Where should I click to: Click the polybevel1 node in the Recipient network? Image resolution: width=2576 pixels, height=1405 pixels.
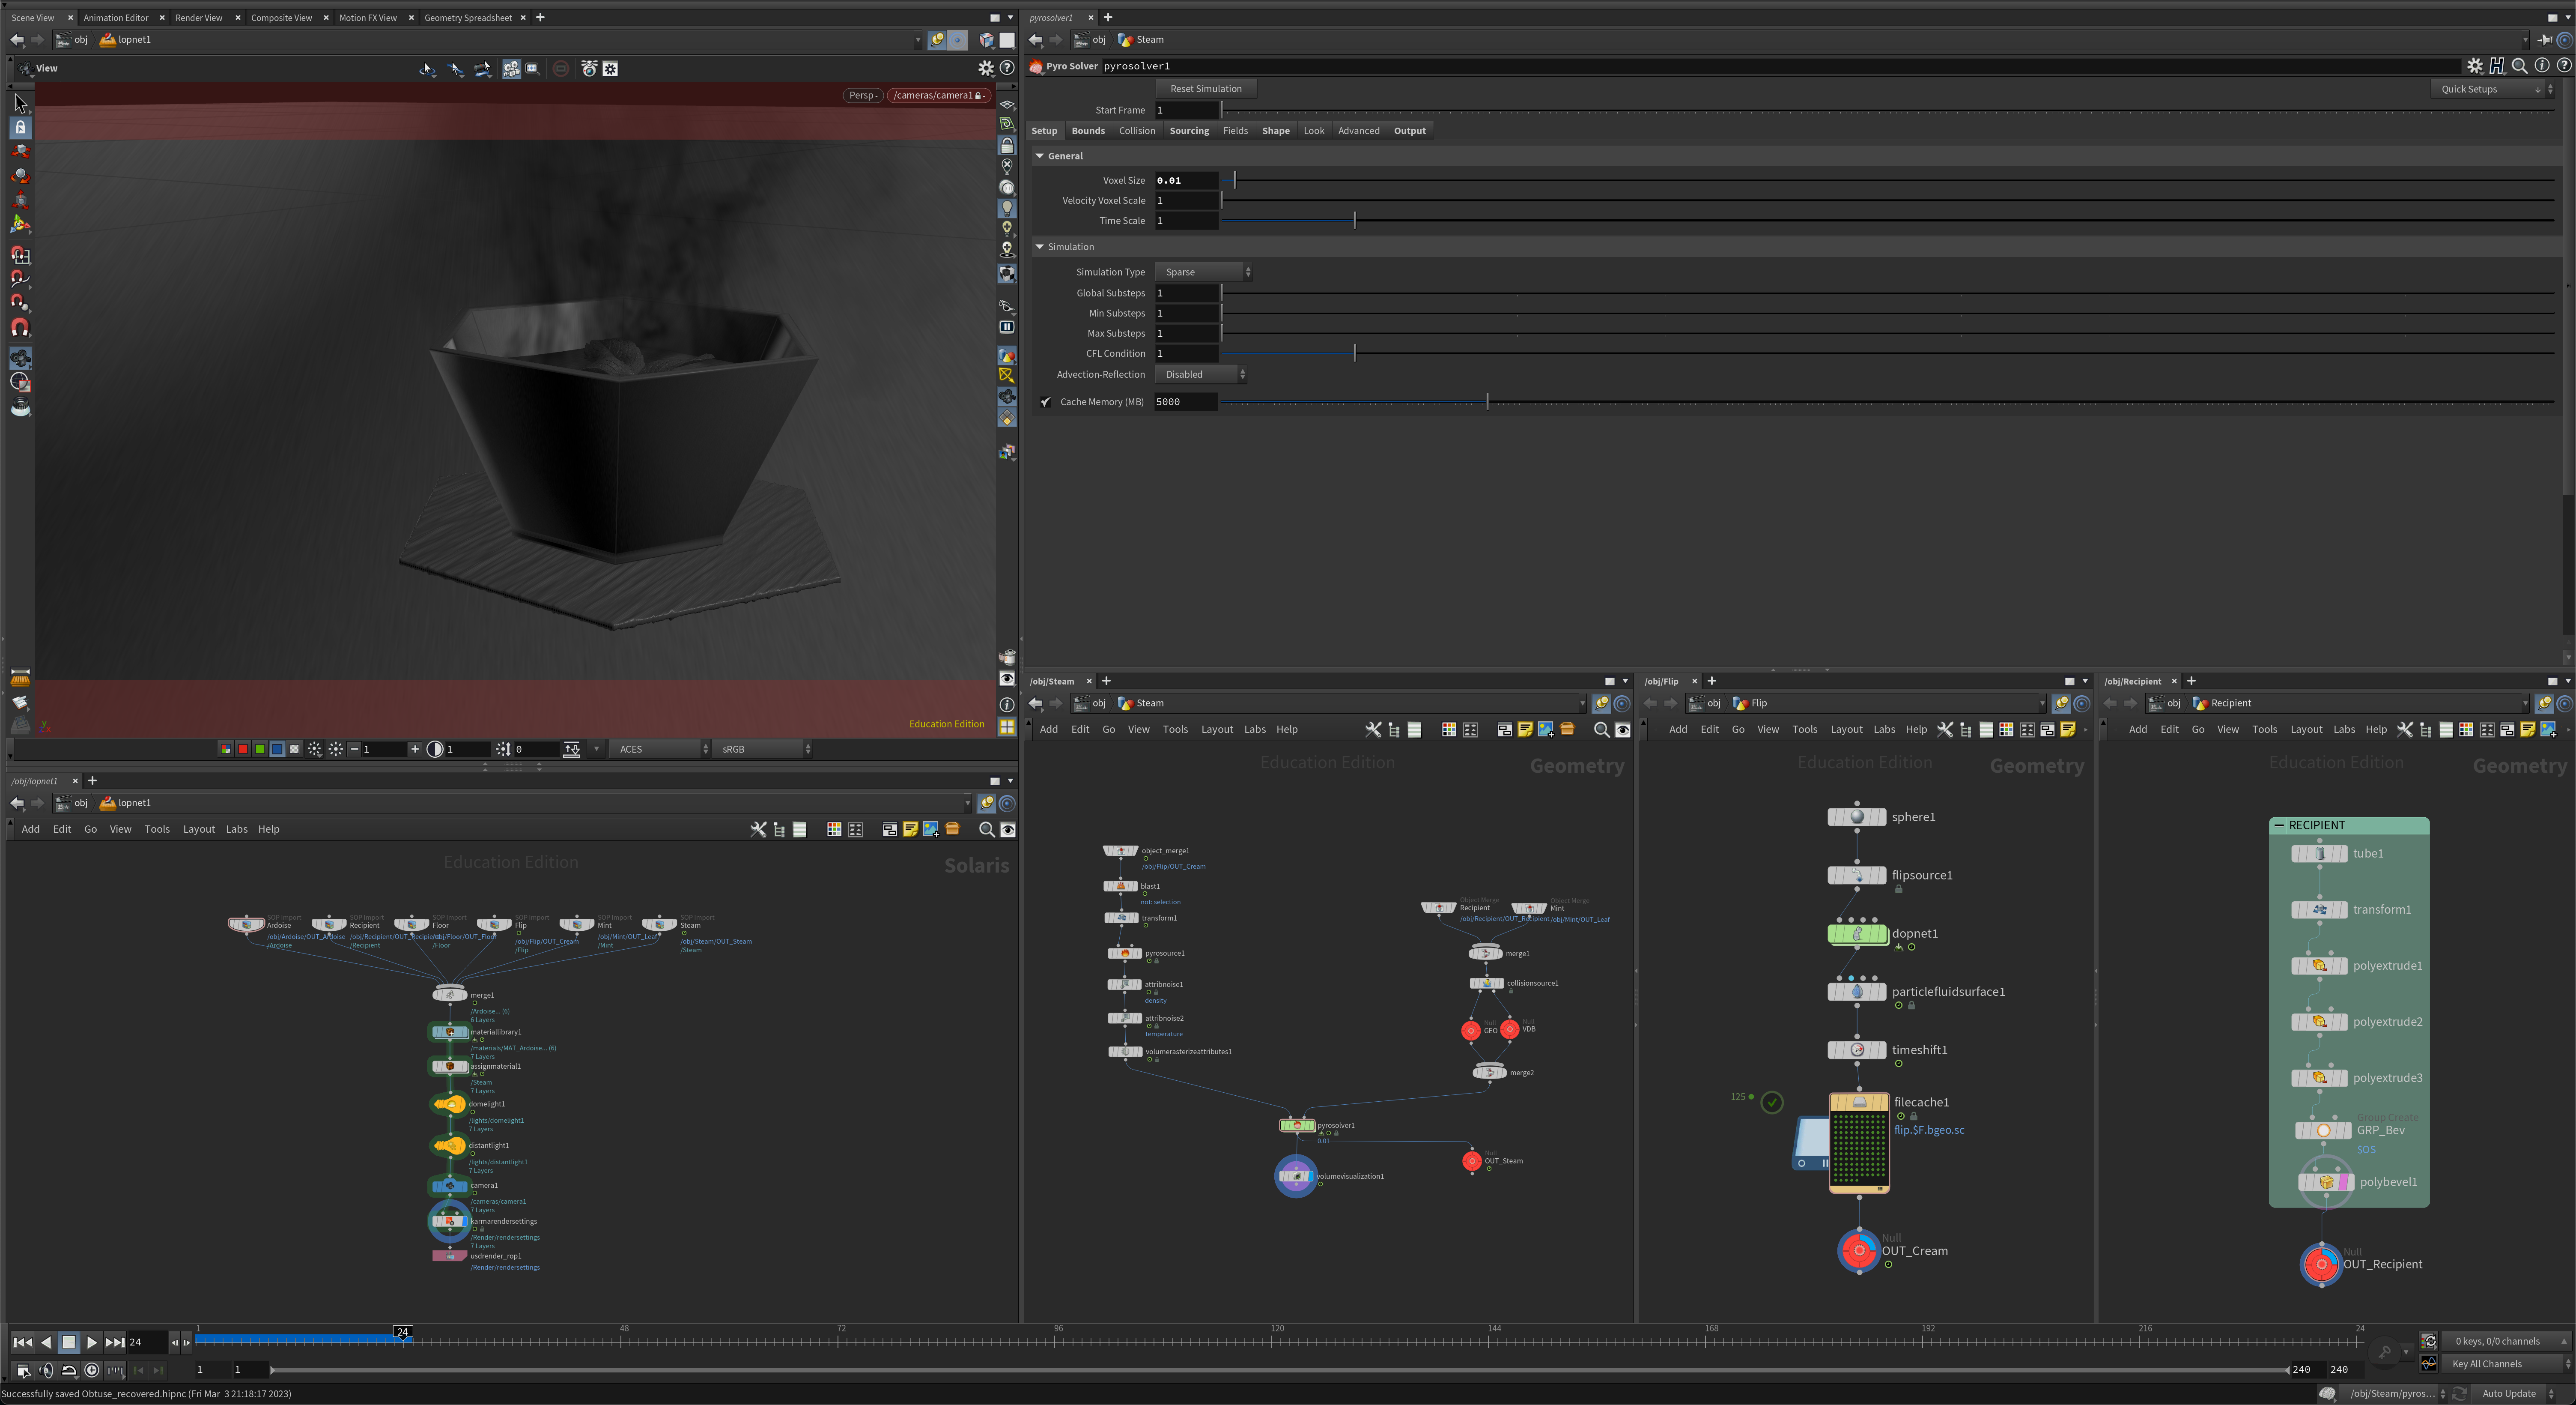(2325, 1182)
